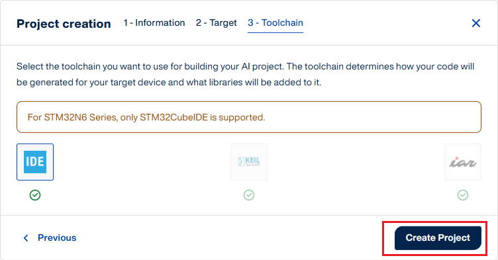Pick the IAR toolchain tile

[x=463, y=162]
